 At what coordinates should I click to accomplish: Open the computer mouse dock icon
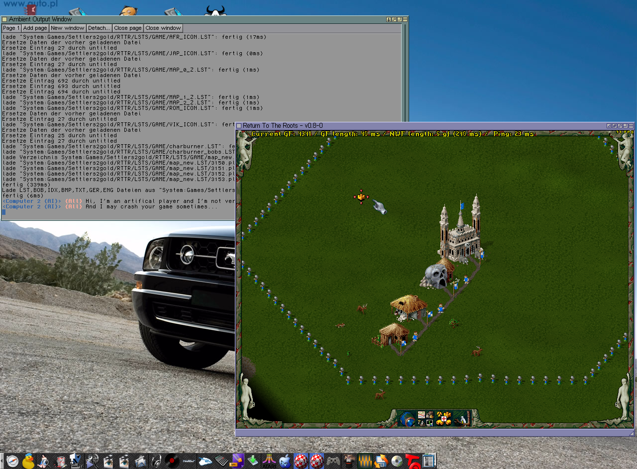point(206,461)
